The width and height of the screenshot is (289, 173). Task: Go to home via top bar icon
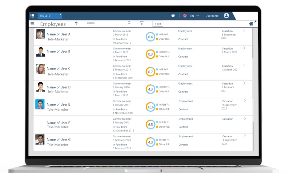point(173,15)
